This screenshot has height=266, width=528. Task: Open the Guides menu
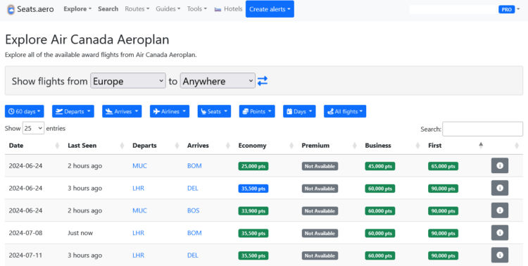point(168,9)
